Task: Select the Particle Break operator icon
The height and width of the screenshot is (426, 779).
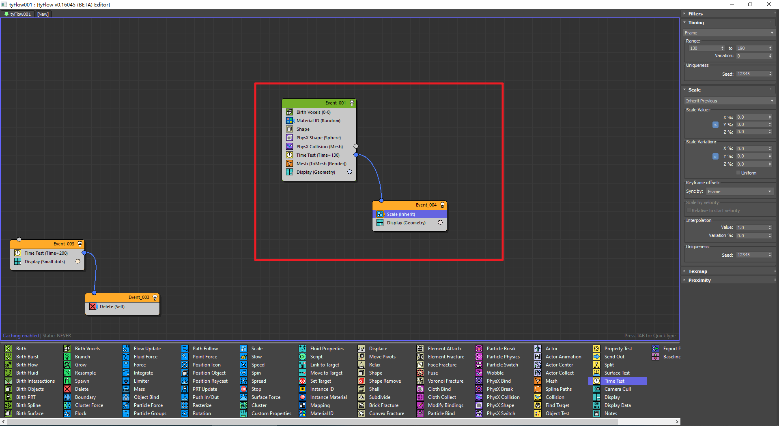Action: [479, 349]
